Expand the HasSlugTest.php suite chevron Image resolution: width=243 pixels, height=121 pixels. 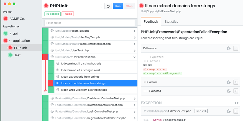point(134,37)
